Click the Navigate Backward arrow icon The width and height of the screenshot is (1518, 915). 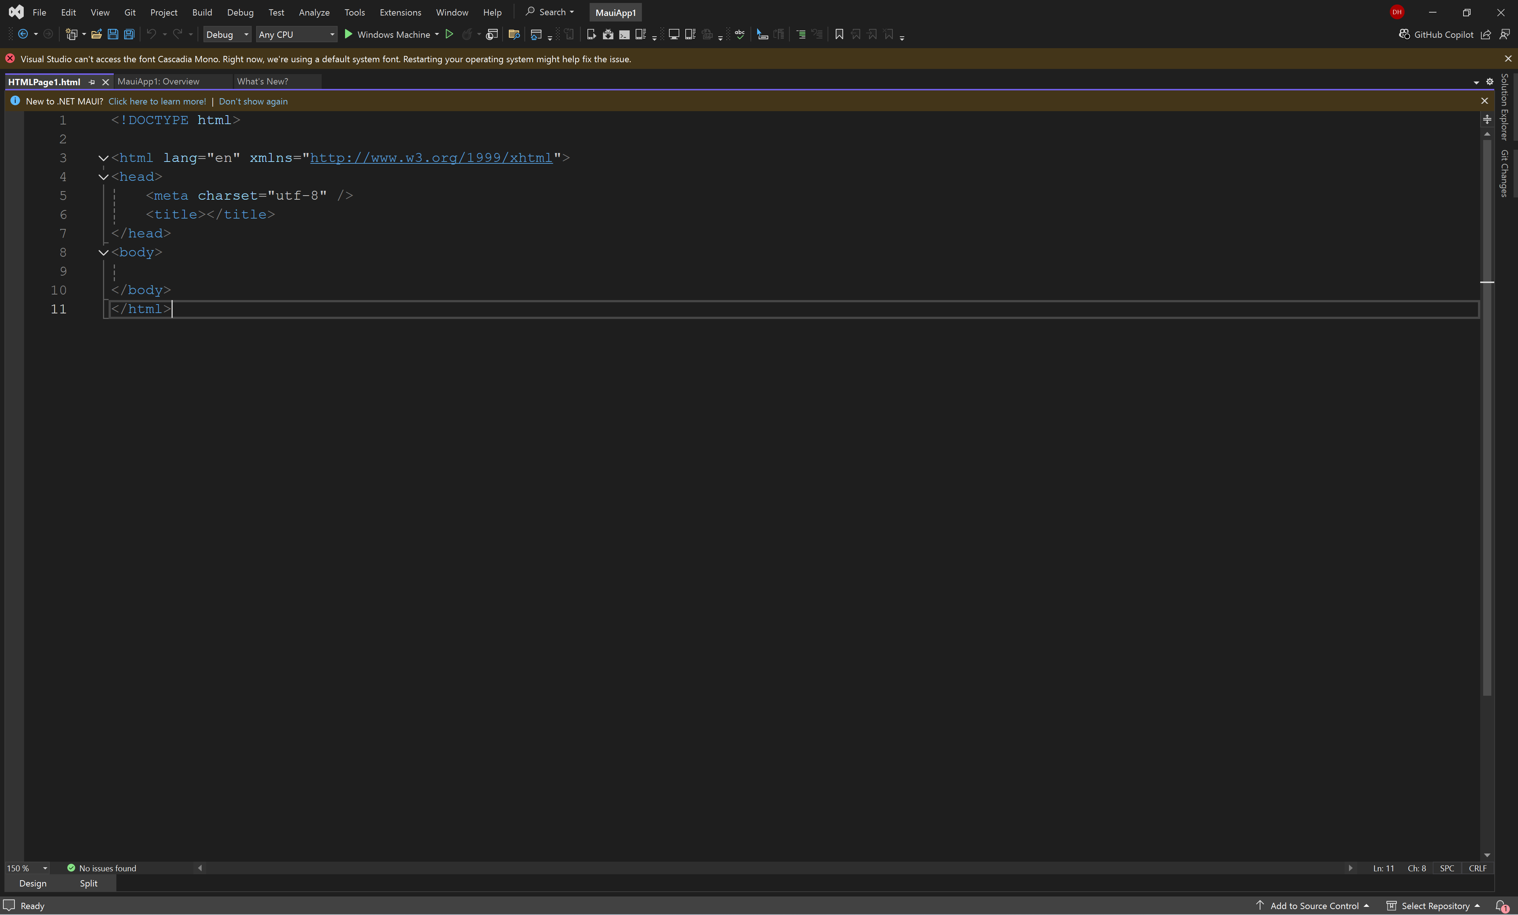tap(23, 34)
